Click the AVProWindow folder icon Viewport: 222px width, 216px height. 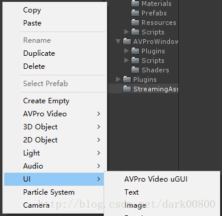pyautogui.click(x=127, y=42)
